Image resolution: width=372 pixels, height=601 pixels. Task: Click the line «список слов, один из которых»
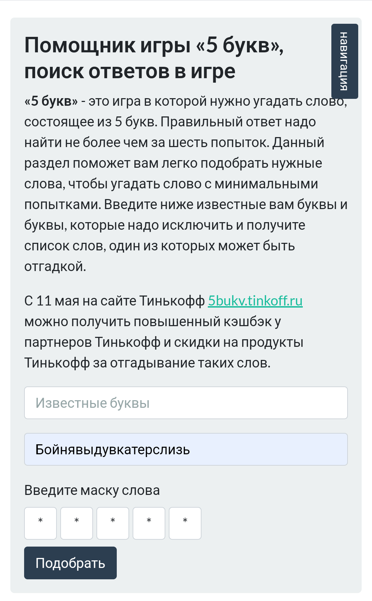coord(120,246)
